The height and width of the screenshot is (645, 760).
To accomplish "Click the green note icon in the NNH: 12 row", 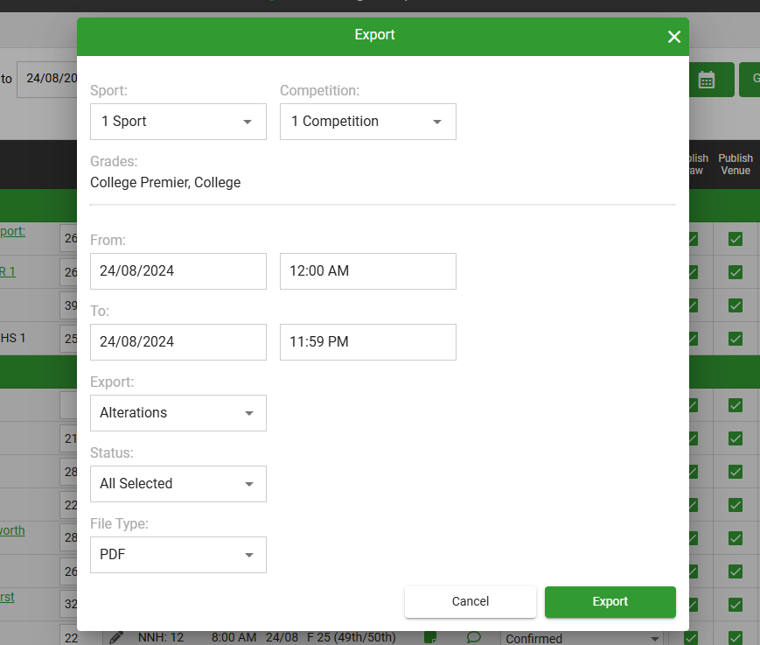I will (x=430, y=637).
